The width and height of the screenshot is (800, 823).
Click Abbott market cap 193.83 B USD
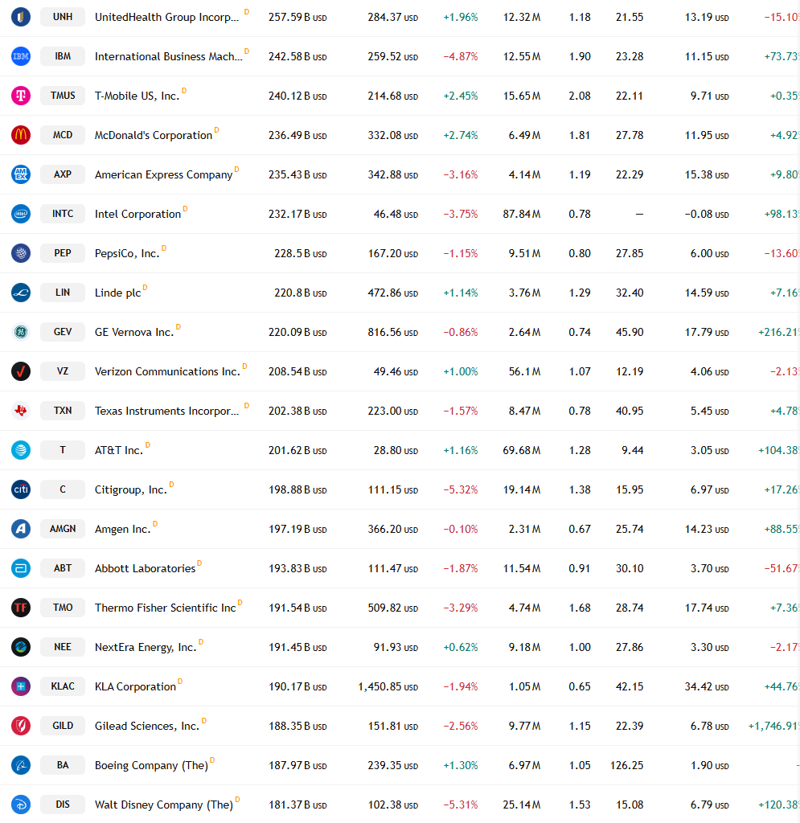pos(297,568)
